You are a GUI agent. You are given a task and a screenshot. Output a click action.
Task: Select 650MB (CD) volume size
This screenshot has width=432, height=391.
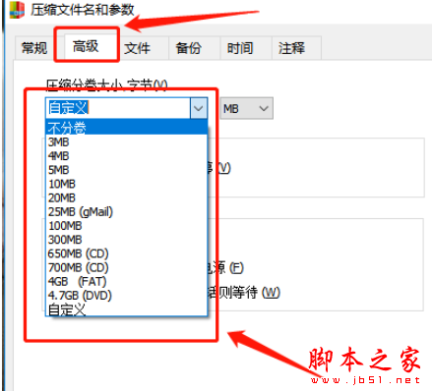point(126,253)
